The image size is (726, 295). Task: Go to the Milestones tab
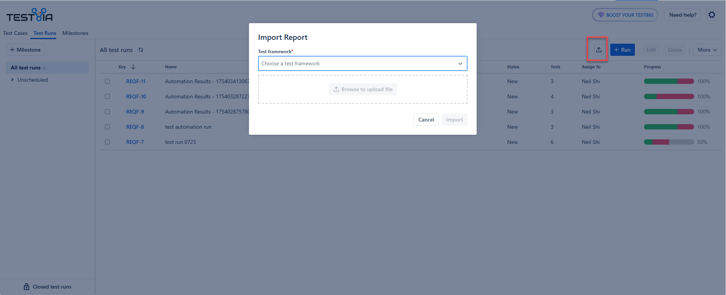coord(75,33)
